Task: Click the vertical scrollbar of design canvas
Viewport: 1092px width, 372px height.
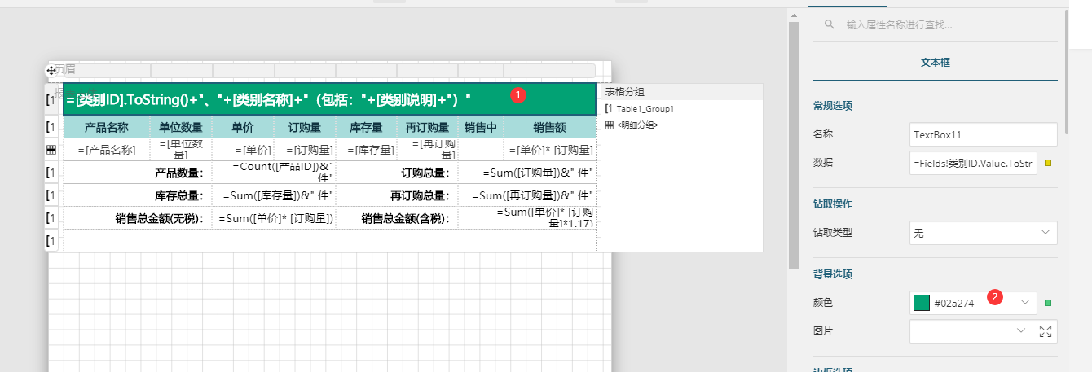Action: 794,145
